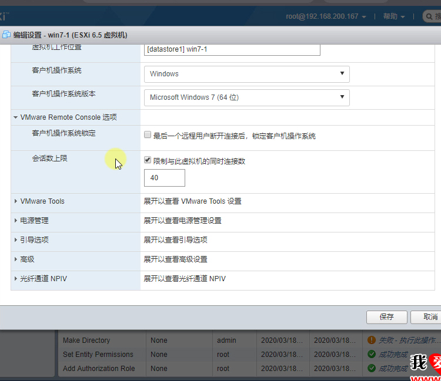The width and height of the screenshot is (441, 381).
Task: Click 展开以查看电源管理设置 text
Action: coord(182,221)
